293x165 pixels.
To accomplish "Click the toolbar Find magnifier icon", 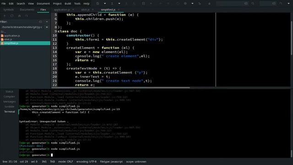I will [x=253, y=3].
